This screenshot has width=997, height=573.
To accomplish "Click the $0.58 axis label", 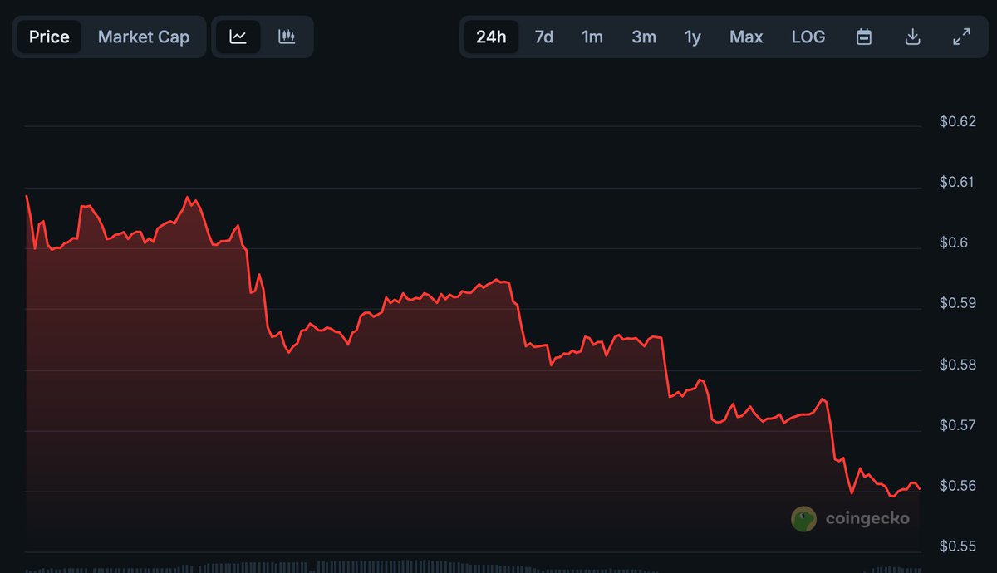I will pyautogui.click(x=958, y=365).
